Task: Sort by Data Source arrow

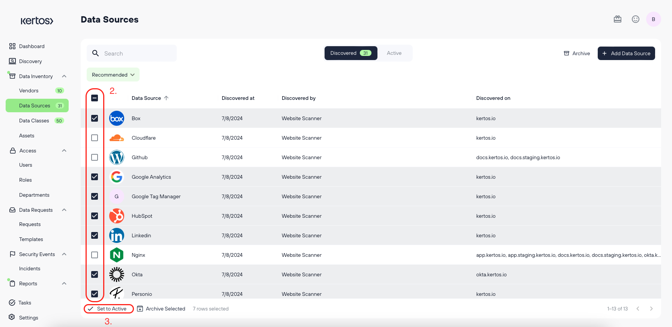Action: coord(166,98)
